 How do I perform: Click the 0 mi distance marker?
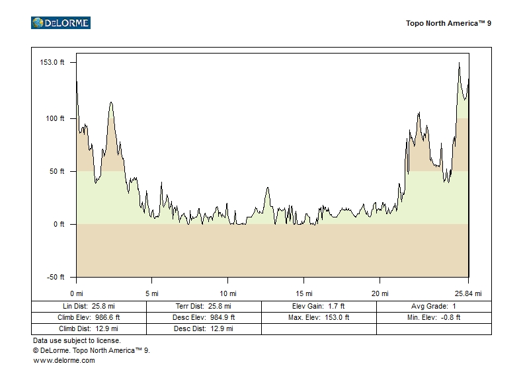pyautogui.click(x=77, y=293)
